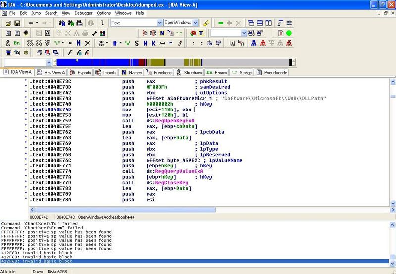Click the open file folder icon

[x=8, y=23]
